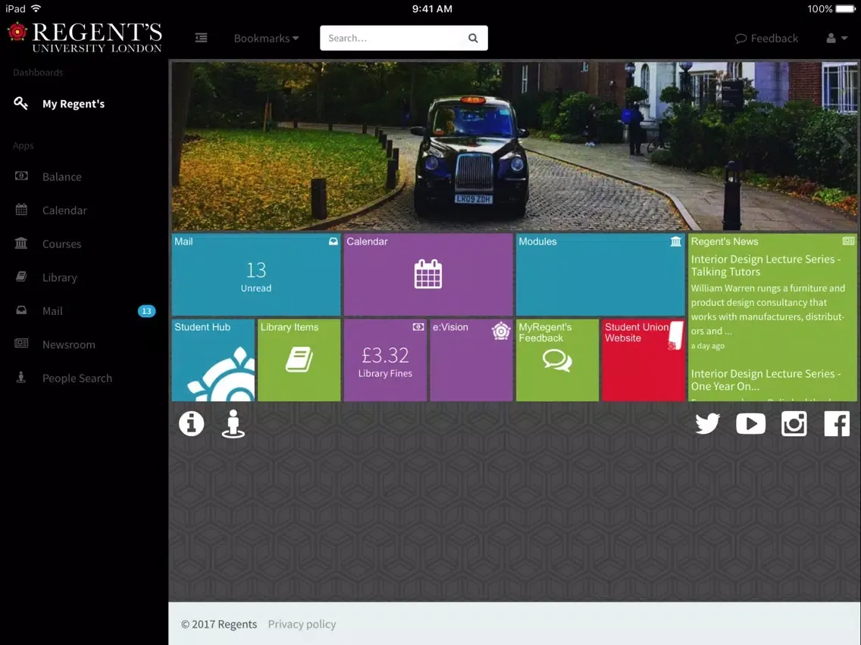Click the Wi-Fi status icon
Viewport: 861px width, 645px height.
[x=36, y=8]
